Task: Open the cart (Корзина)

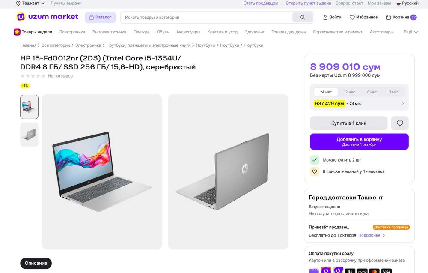Action: pos(401,18)
